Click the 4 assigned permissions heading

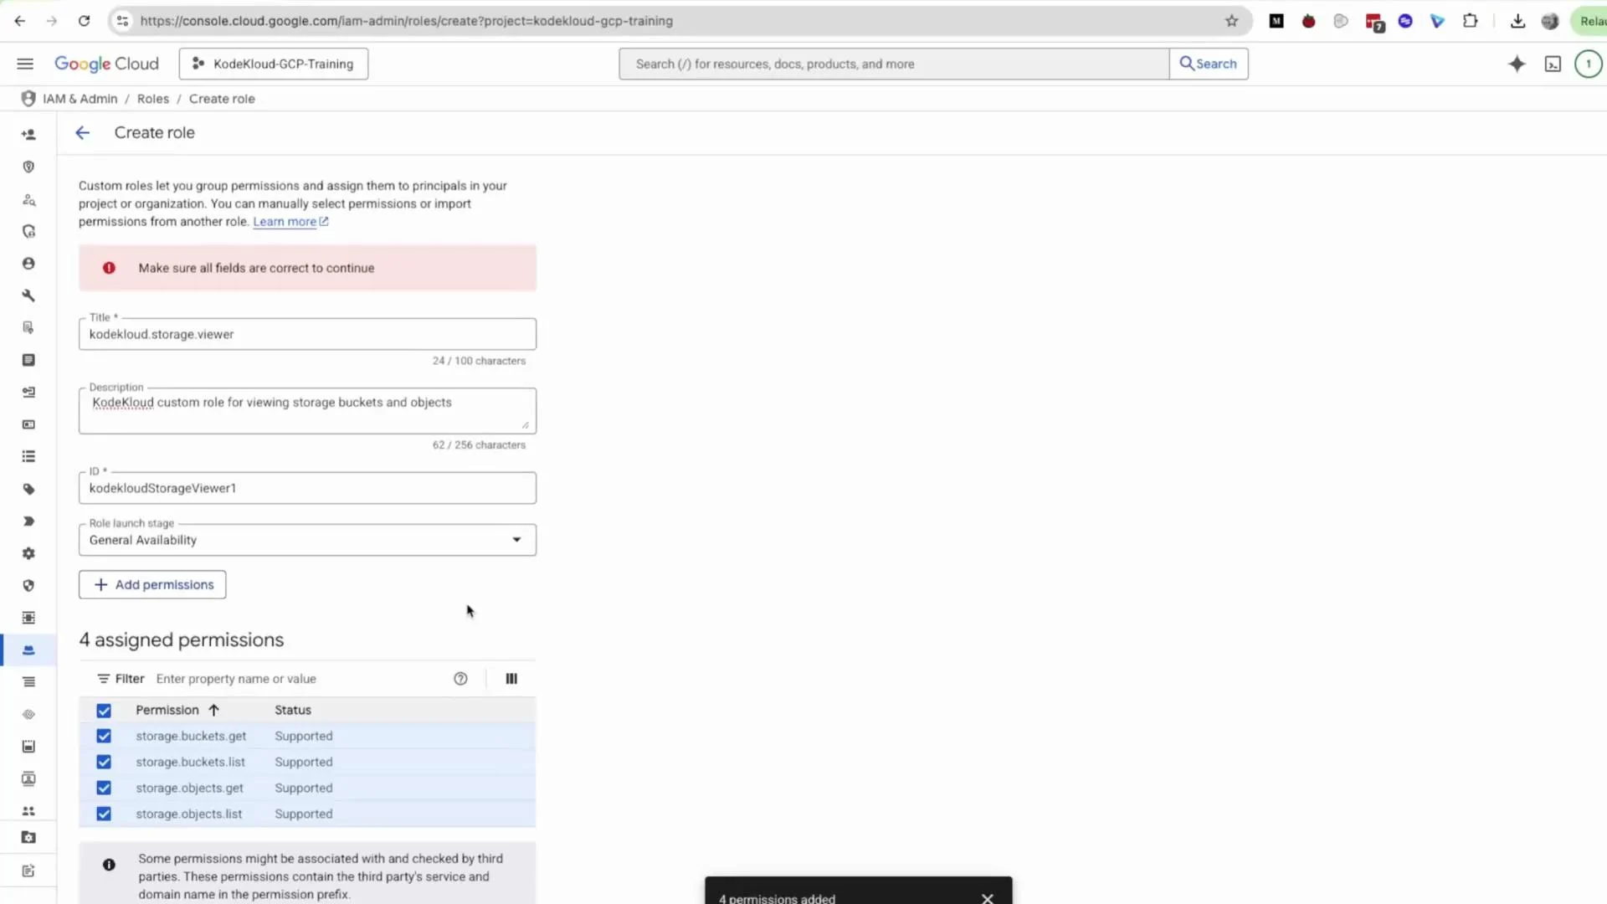(x=182, y=639)
